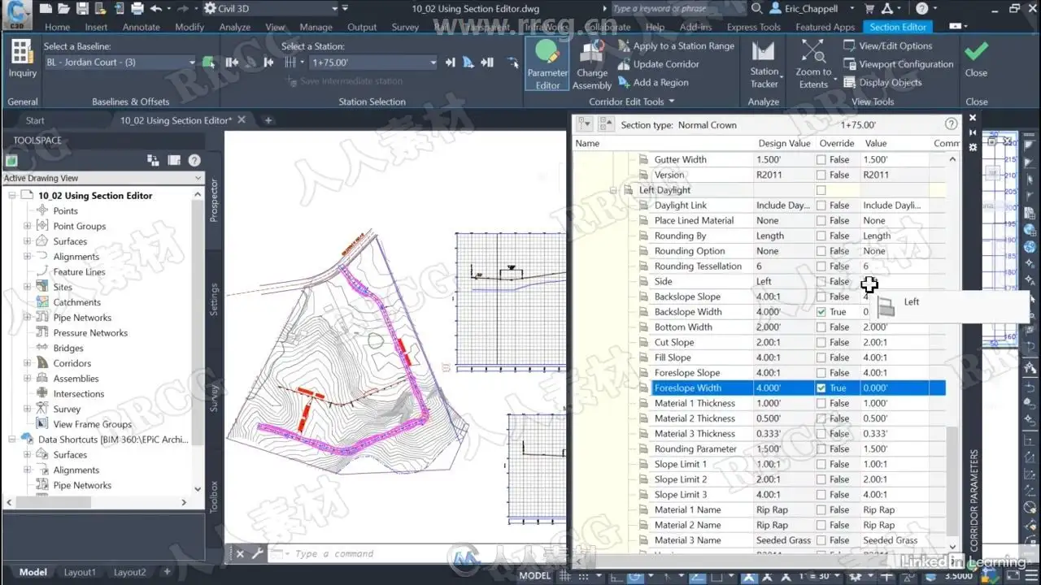1041x585 pixels.
Task: Go to the first station
Action: click(x=233, y=63)
